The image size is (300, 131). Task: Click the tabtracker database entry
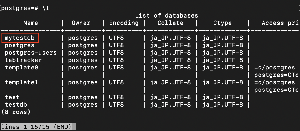[23, 60]
